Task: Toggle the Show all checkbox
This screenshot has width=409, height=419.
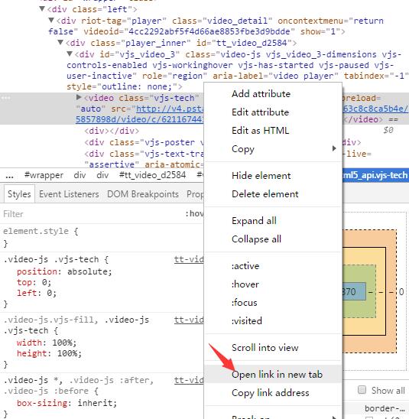Action: (x=362, y=390)
